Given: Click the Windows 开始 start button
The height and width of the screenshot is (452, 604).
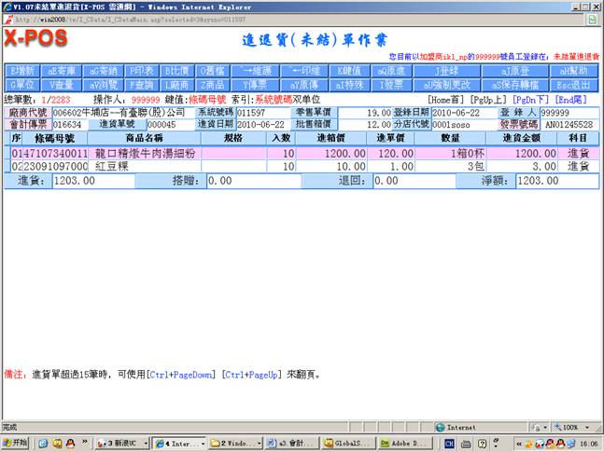Looking at the screenshot, I should click(16, 443).
